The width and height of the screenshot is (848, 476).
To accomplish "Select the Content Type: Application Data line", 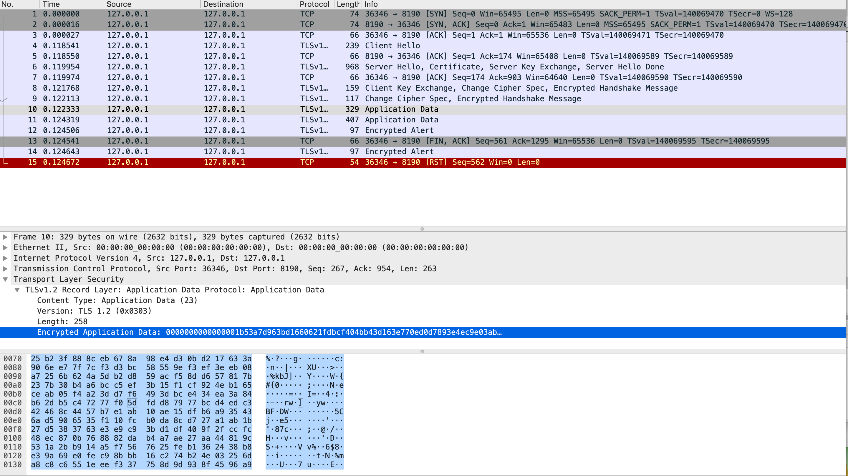I will coord(117,300).
